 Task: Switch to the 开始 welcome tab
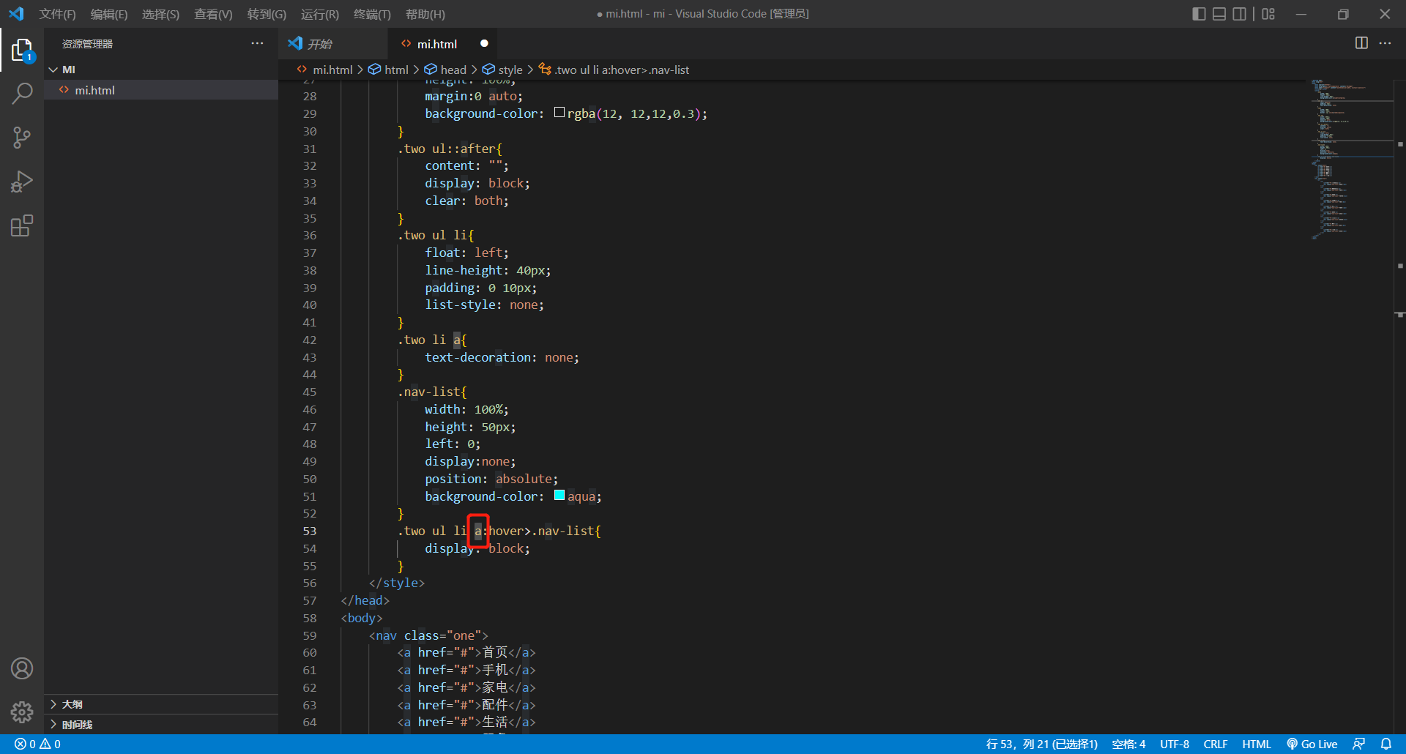click(333, 44)
